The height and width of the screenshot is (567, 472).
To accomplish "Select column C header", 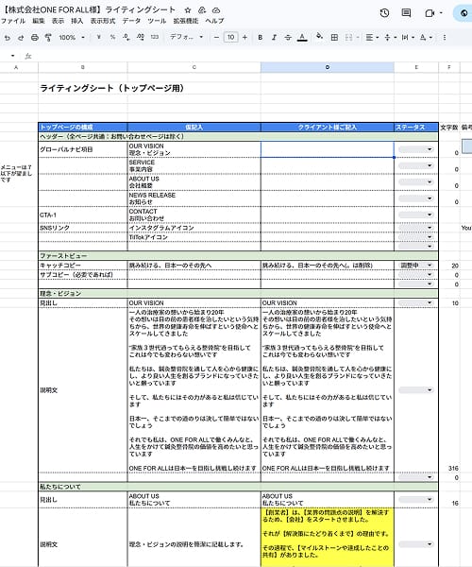I will pyautogui.click(x=194, y=67).
